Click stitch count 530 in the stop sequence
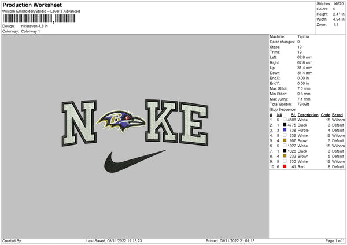 (293, 162)
